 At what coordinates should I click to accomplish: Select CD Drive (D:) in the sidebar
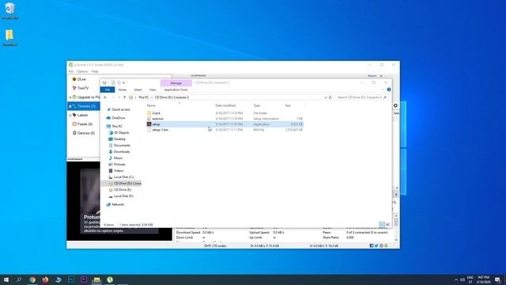(x=127, y=183)
